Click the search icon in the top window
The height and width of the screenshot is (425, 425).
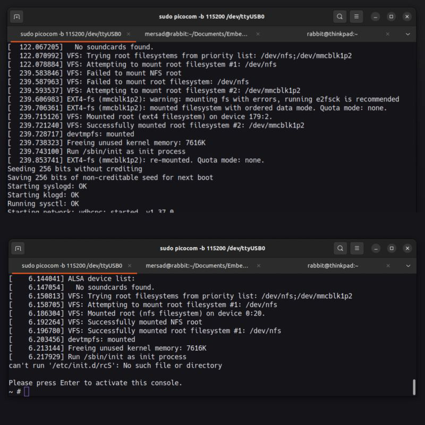tap(339, 16)
